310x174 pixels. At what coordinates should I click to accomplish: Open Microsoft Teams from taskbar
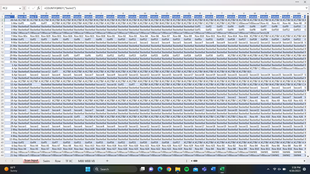(x=204, y=169)
